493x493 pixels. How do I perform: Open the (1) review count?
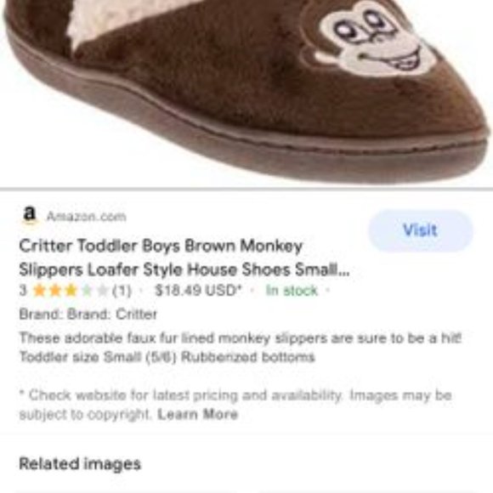(122, 291)
